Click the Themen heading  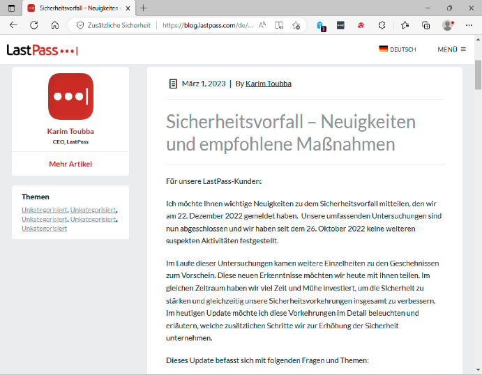(36, 197)
